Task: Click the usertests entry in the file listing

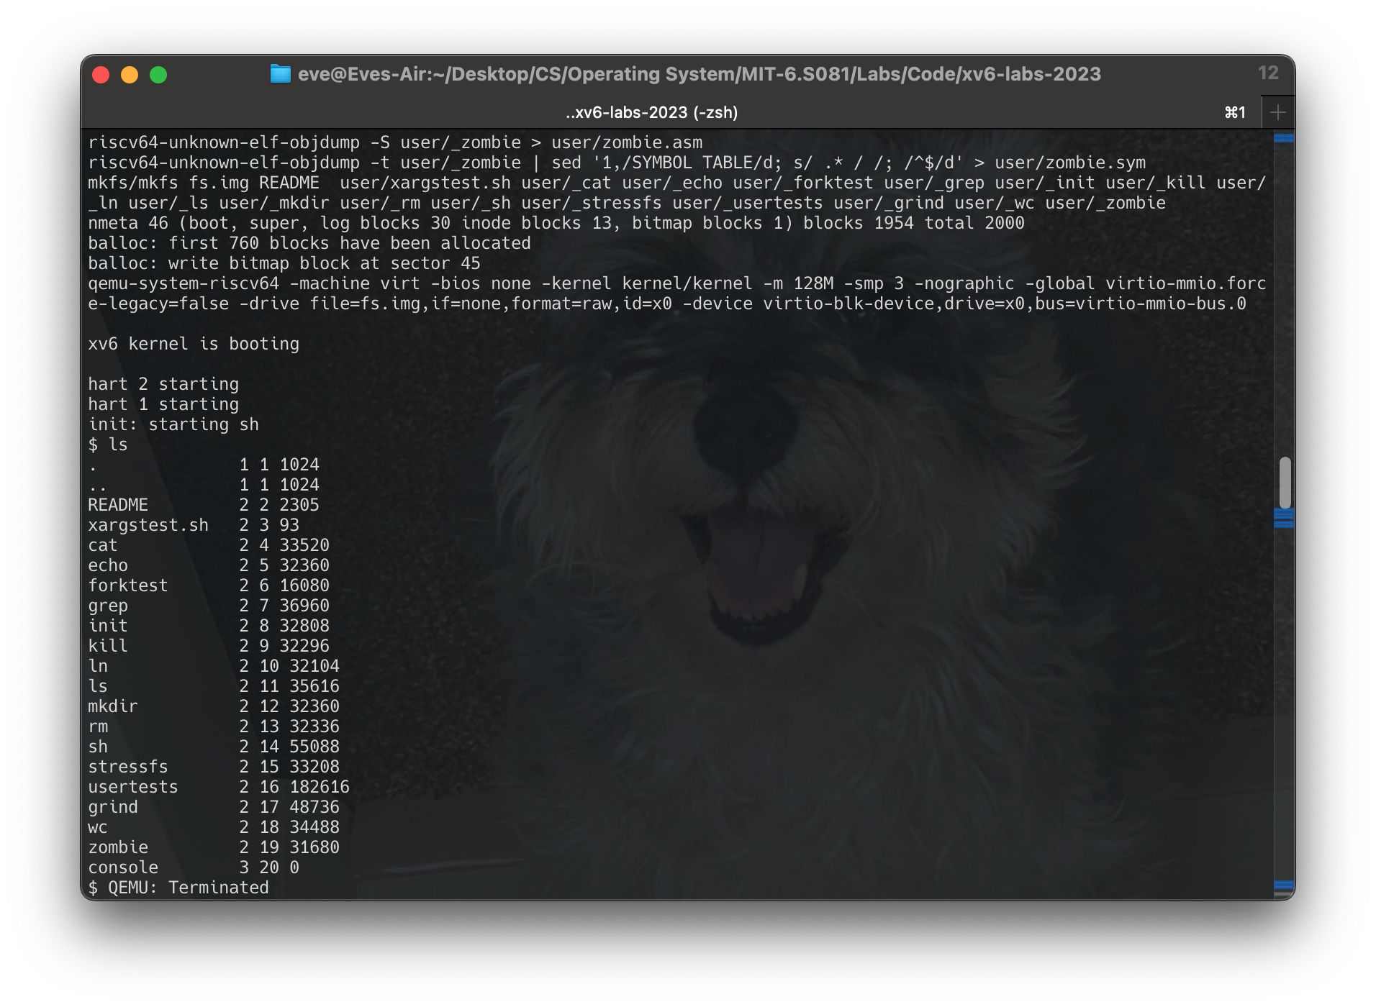Action: pos(132,786)
